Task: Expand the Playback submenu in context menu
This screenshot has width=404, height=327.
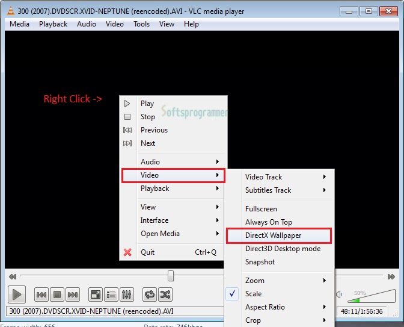Action: [173, 188]
